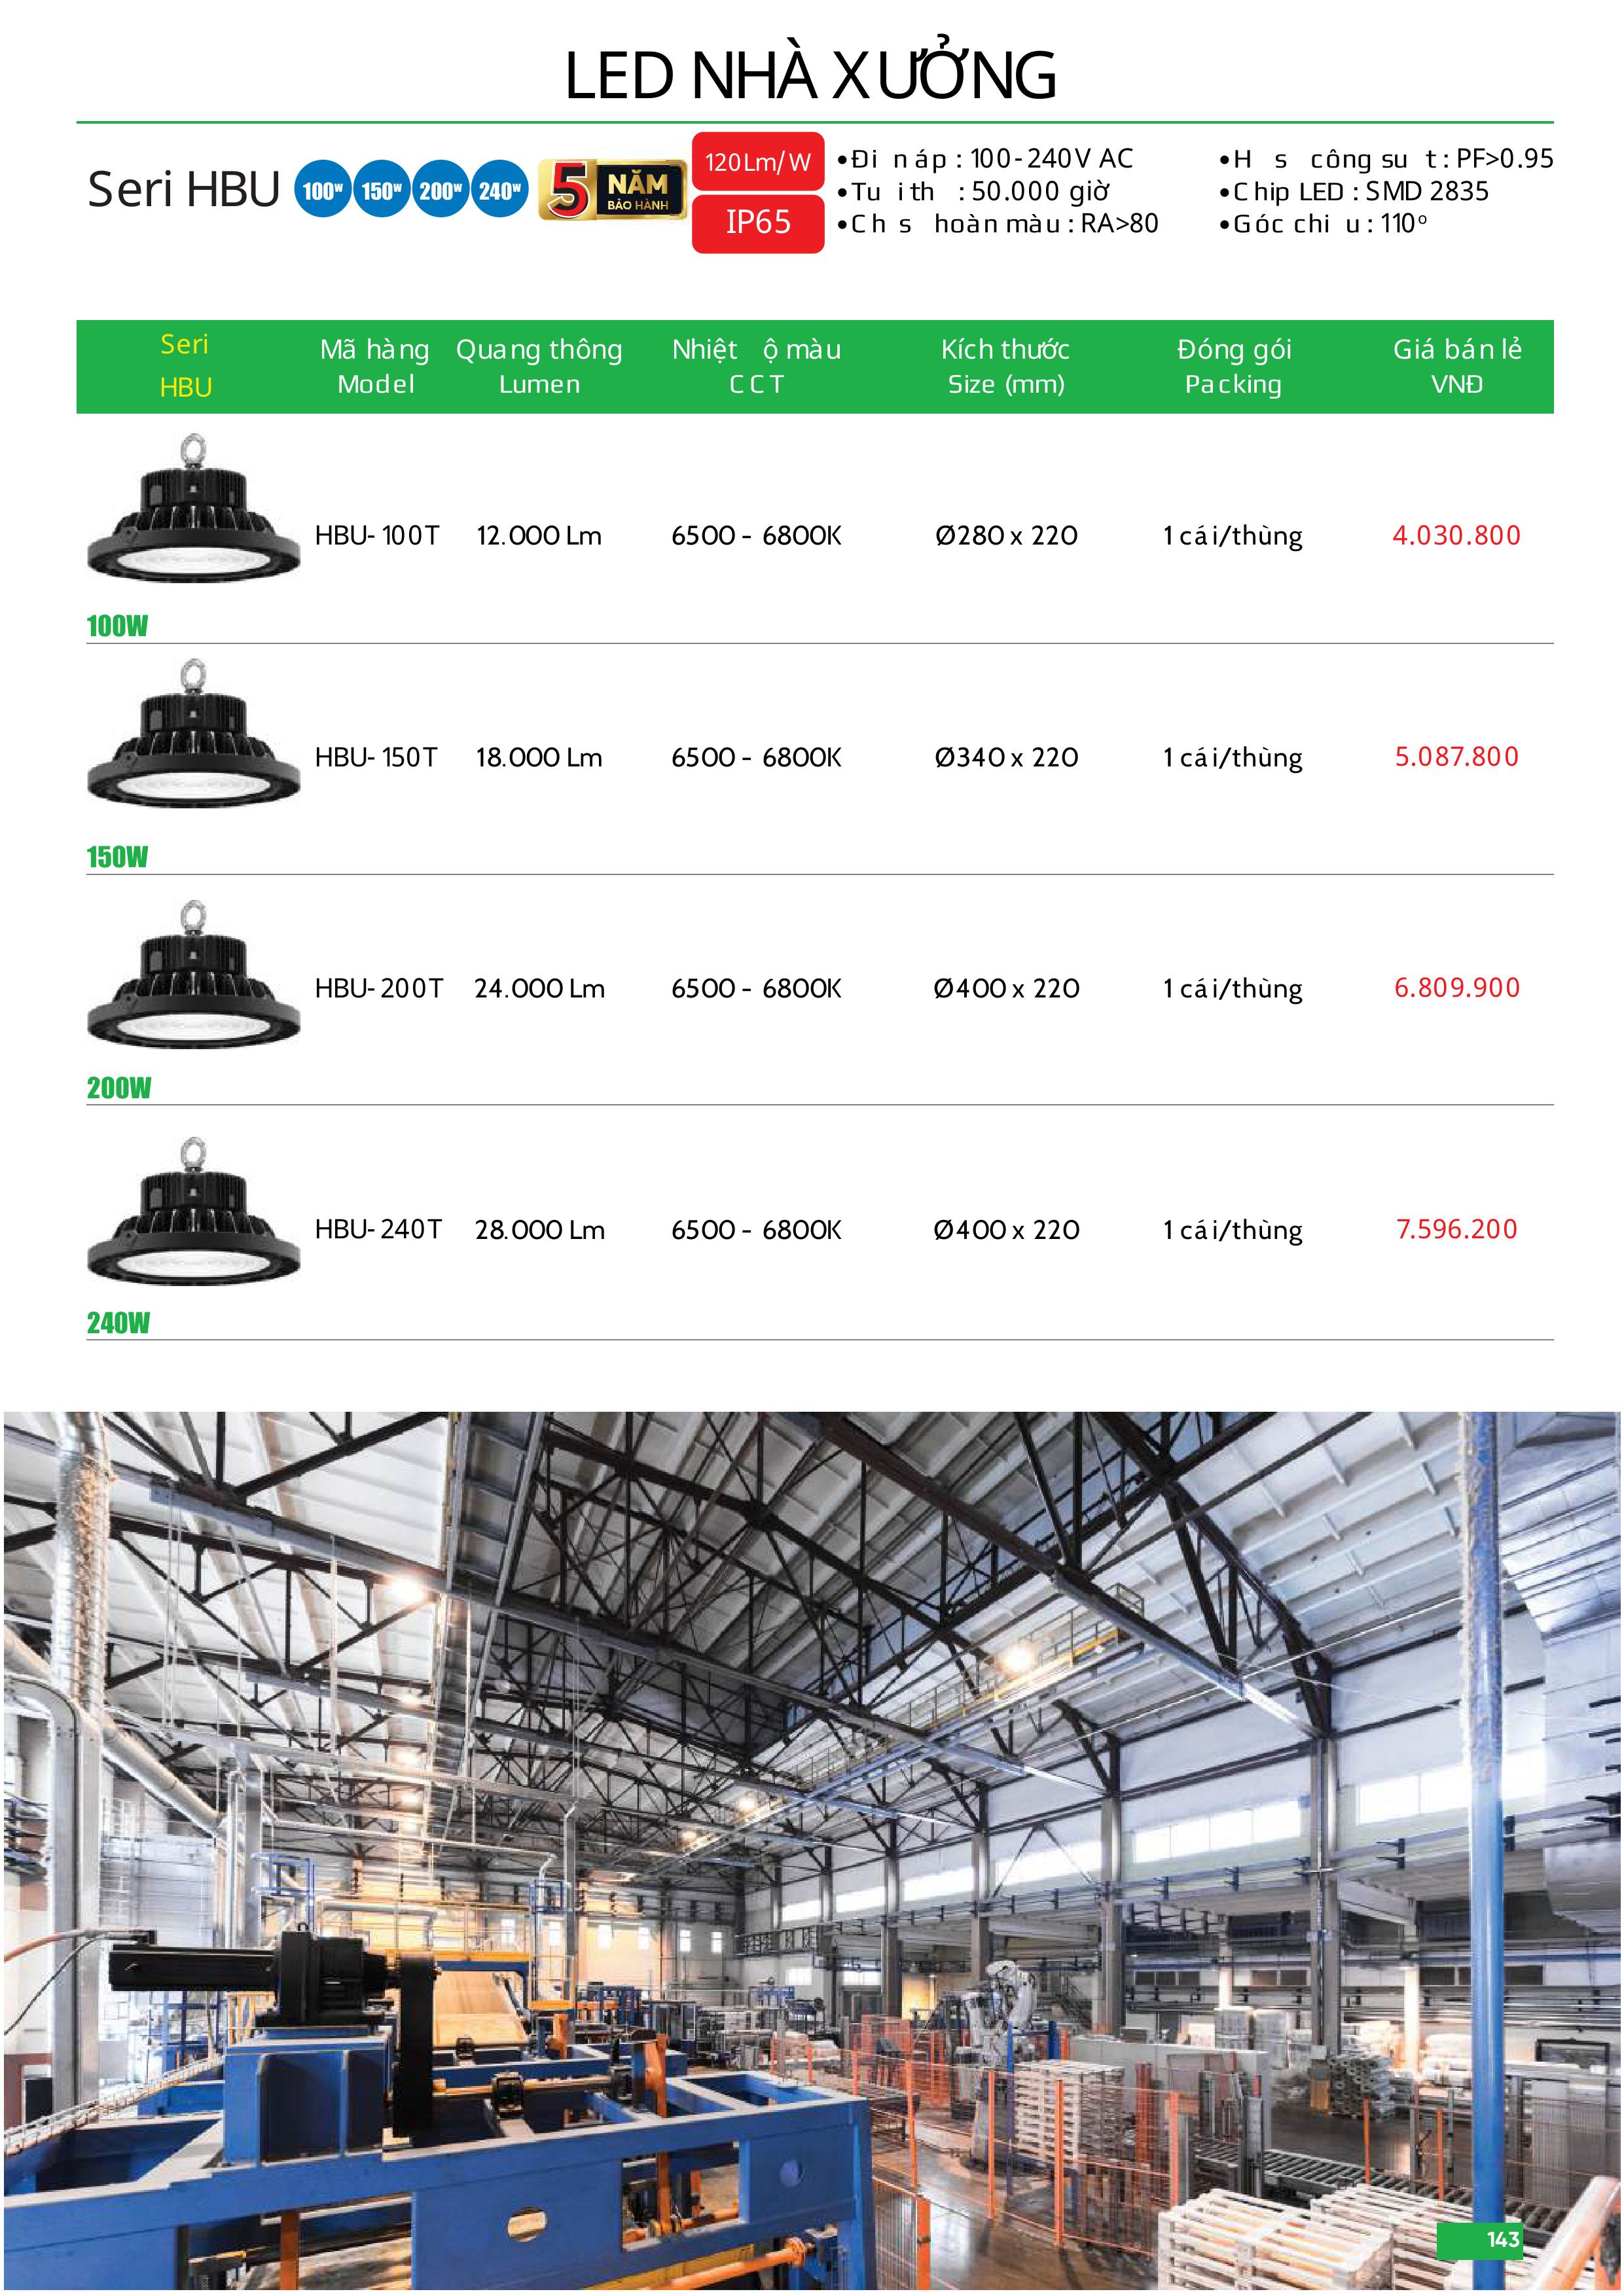This screenshot has height=2296, width=1624.
Task: Click the 100W blue wattage badge
Action: 322,190
